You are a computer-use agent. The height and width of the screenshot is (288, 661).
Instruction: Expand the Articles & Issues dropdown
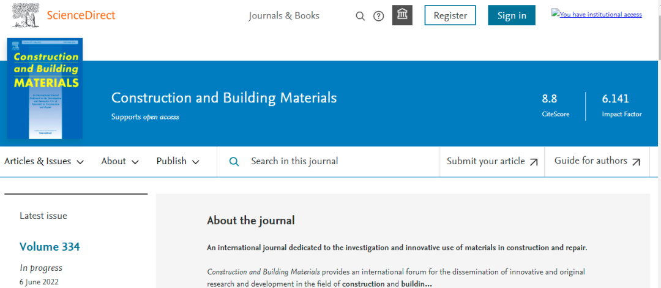tap(44, 161)
